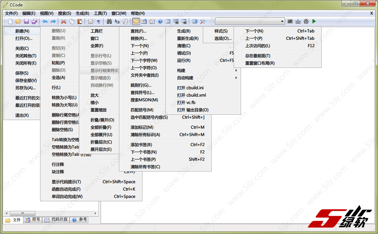The width and height of the screenshot is (378, 234).
Task: Click the left panel horizontal scrollbar thumb
Action: (23, 213)
